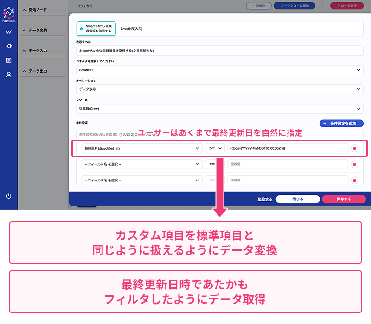Screen dimensions: 371x324
Task: Click the 削除する link
Action: click(x=265, y=199)
